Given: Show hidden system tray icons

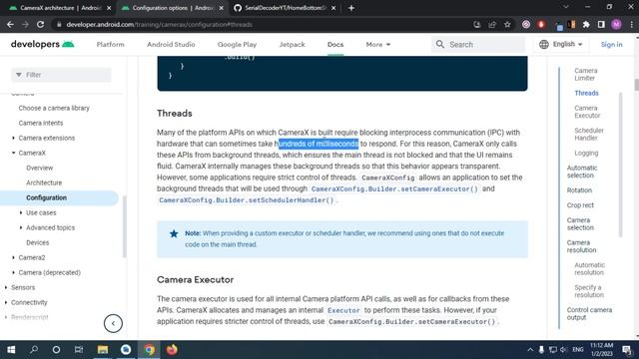Looking at the screenshot, I should click(x=530, y=350).
